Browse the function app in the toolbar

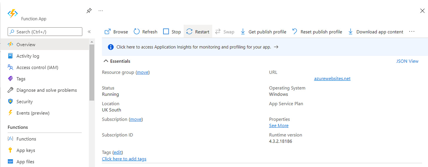(x=116, y=32)
